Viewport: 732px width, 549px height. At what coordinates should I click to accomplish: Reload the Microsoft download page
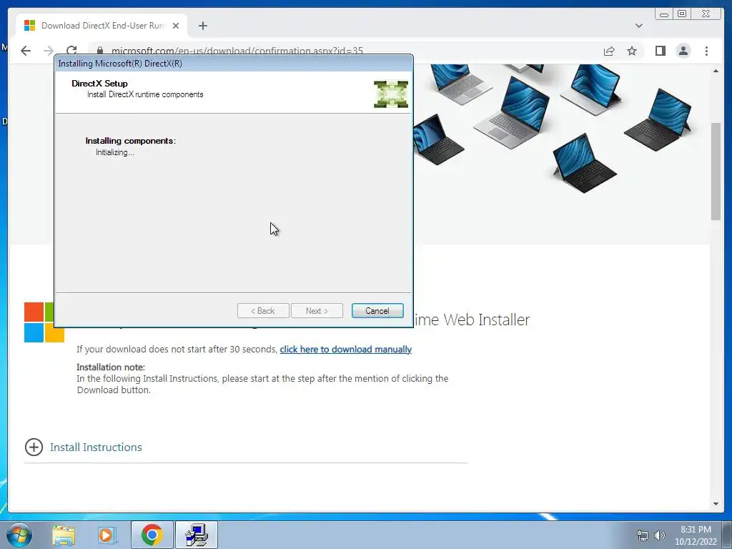coord(71,51)
